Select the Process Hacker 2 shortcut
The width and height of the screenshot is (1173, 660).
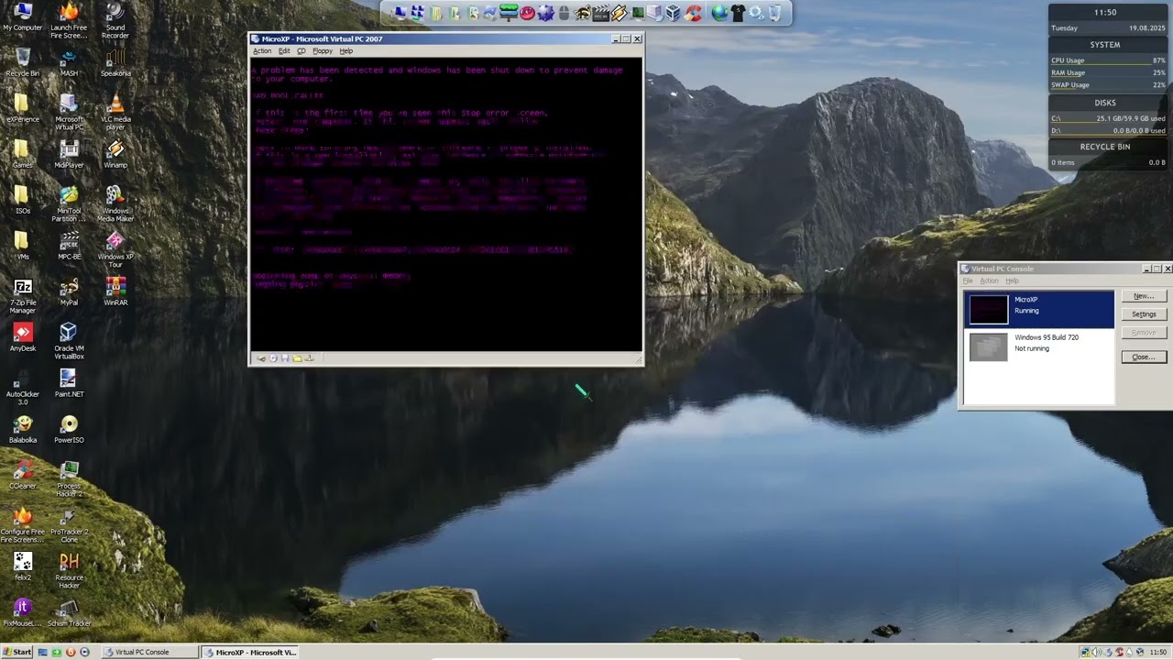coord(69,478)
